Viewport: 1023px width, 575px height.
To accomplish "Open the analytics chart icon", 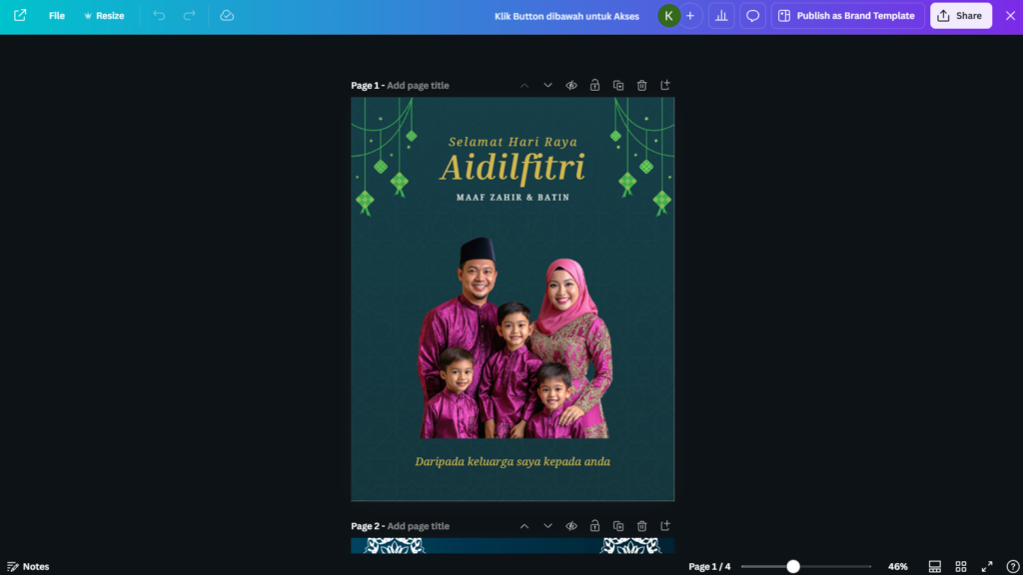I will coord(721,16).
